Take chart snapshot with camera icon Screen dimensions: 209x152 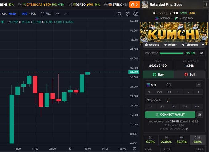point(136,14)
